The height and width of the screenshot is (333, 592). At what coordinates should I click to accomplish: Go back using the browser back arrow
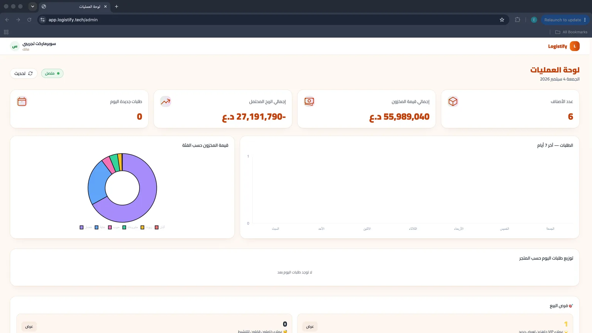(x=7, y=20)
